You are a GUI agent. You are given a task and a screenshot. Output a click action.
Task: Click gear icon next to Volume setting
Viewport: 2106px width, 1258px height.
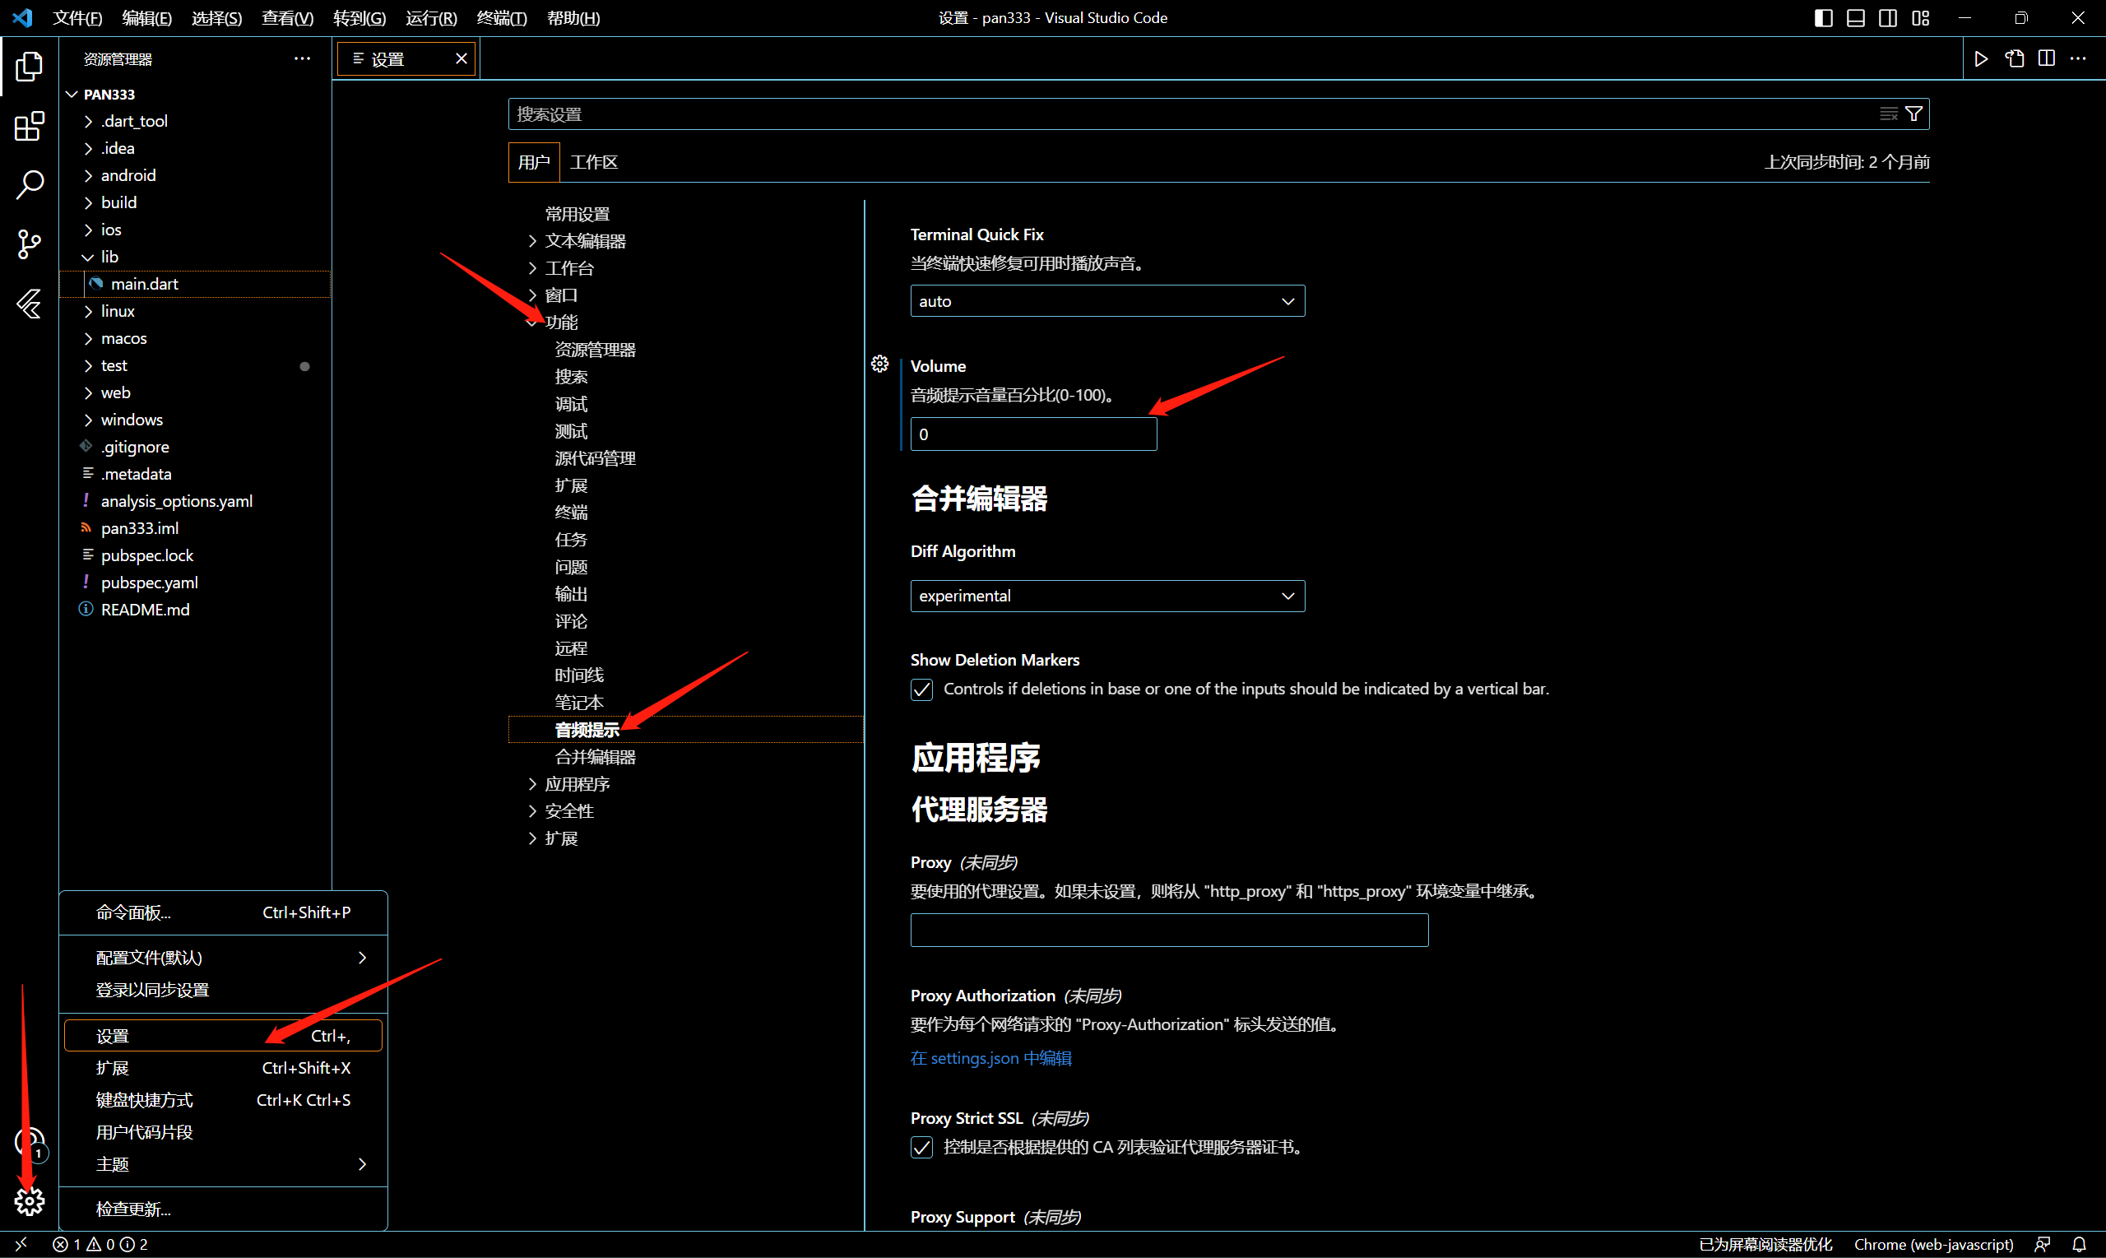[x=879, y=364]
